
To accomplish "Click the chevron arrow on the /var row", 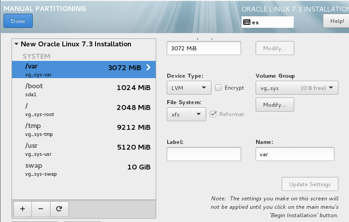I will 148,68.
